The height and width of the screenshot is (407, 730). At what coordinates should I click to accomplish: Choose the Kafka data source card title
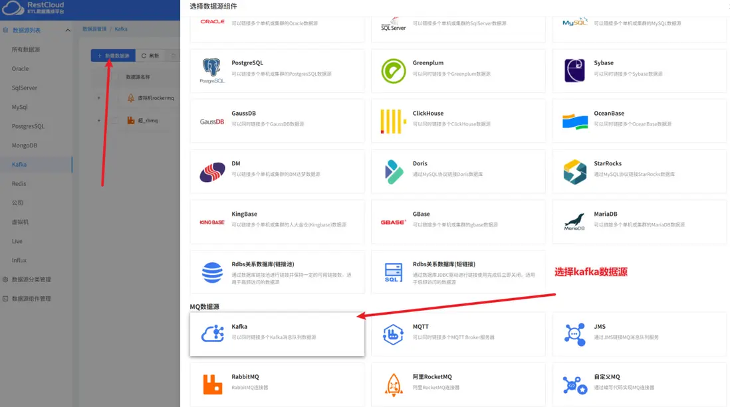tap(239, 327)
